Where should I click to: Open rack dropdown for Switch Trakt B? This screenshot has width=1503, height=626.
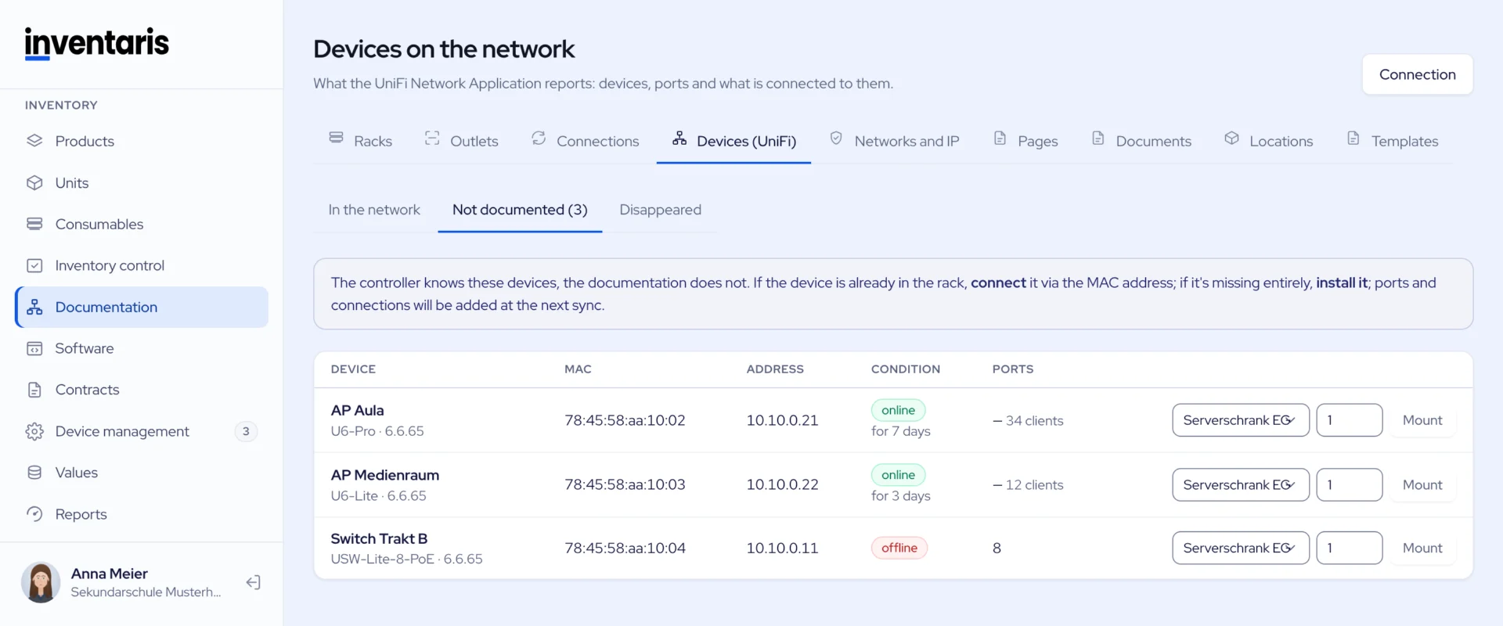[x=1241, y=549]
